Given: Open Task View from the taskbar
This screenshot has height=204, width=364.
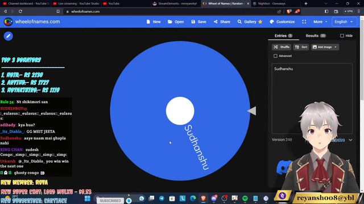Looking at the screenshot, I should [151, 198].
